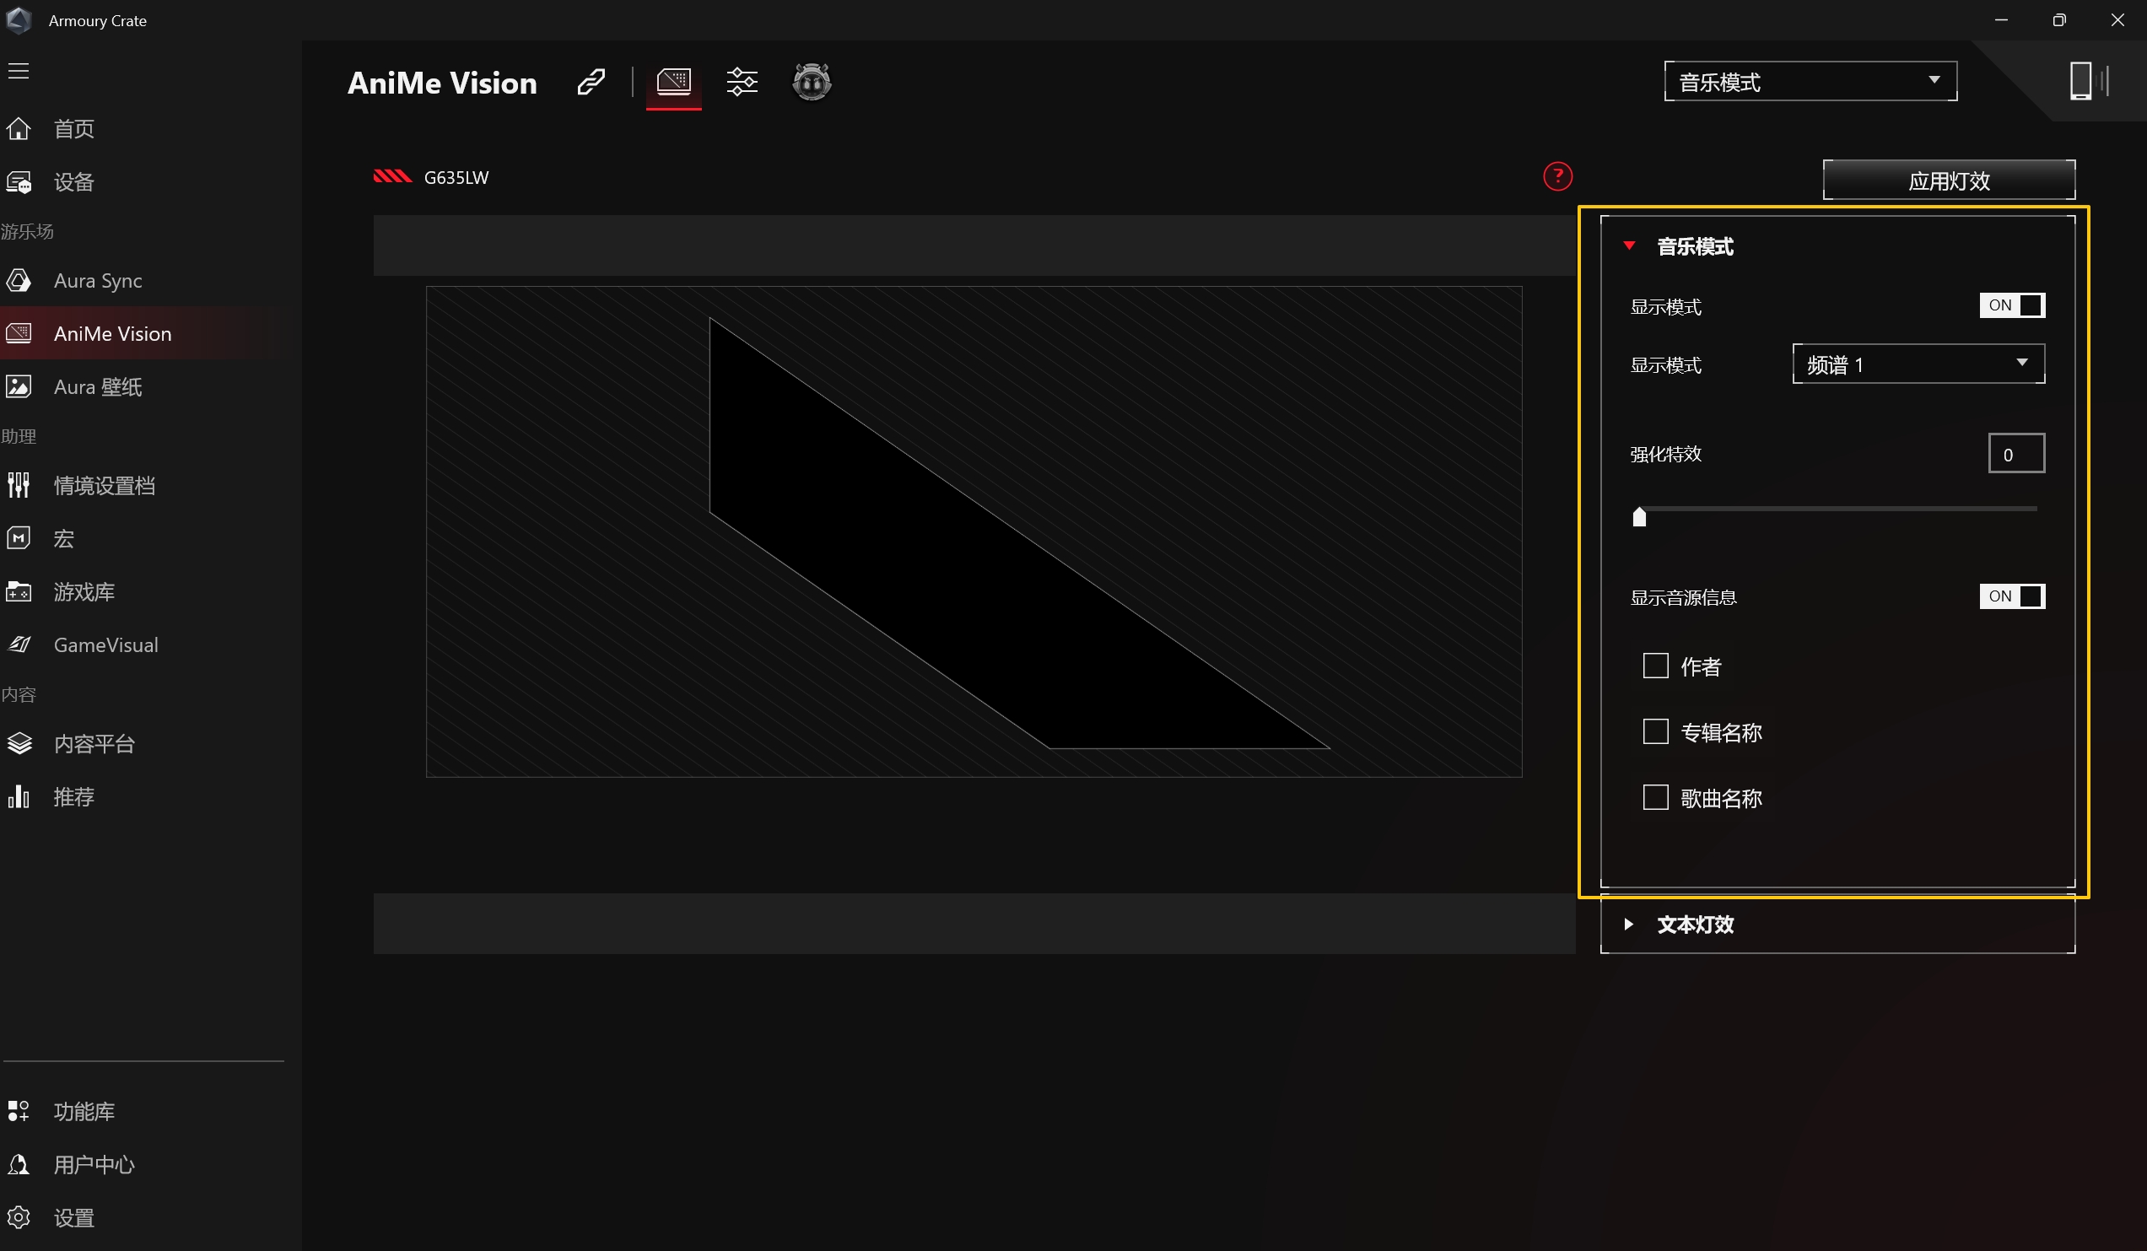Check the 专辑名称 checkbox

click(1654, 731)
